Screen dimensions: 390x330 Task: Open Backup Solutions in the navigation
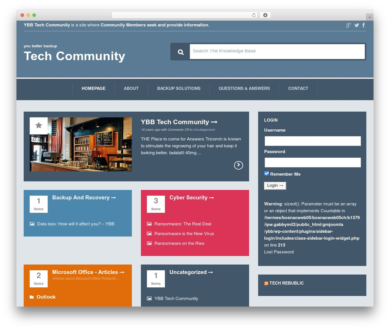[179, 88]
